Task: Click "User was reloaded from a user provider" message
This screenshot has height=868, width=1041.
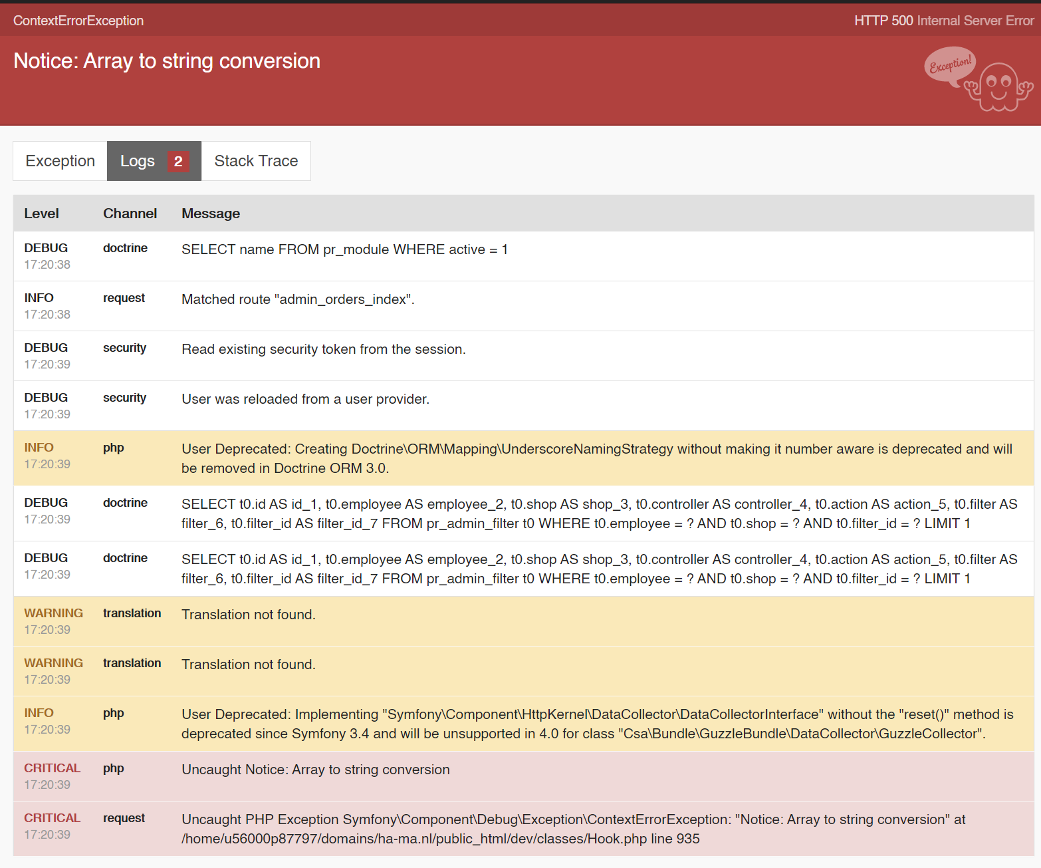Action: [x=306, y=399]
